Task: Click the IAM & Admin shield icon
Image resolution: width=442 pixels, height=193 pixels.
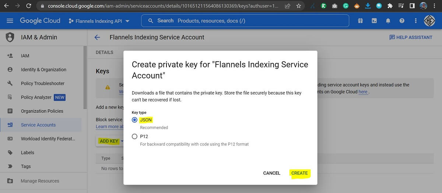Action: coord(10,37)
